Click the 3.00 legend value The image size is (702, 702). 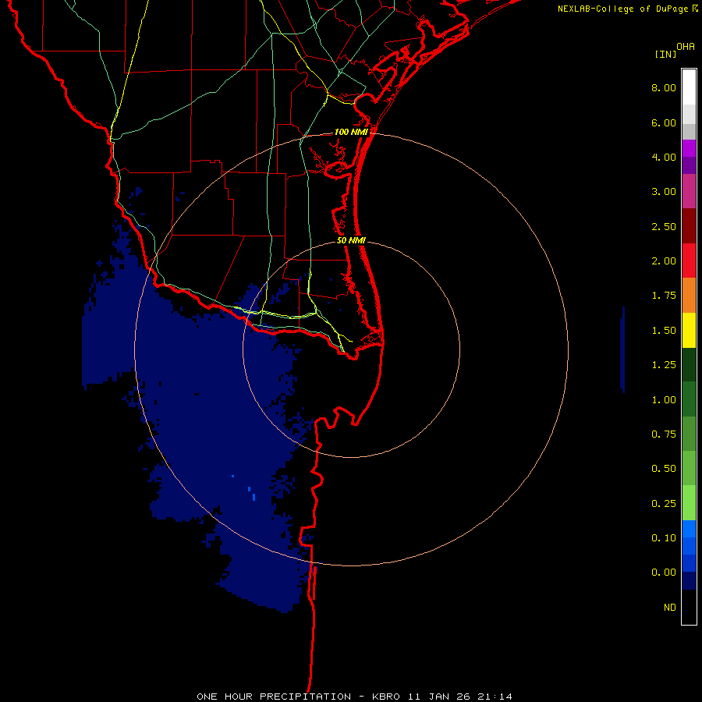[664, 192]
